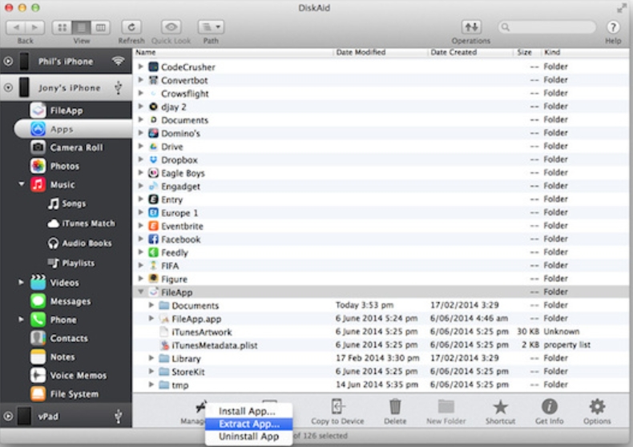The width and height of the screenshot is (633, 447).
Task: Expand the Library subfolder
Action: pos(151,358)
